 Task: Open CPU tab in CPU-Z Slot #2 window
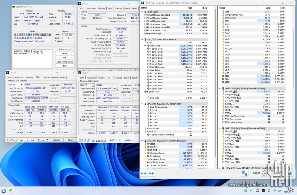click(x=82, y=78)
